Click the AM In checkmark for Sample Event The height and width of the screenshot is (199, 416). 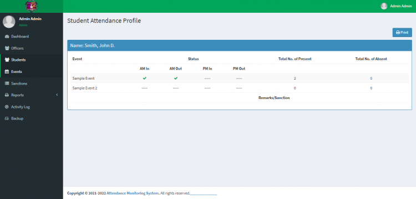coord(145,78)
